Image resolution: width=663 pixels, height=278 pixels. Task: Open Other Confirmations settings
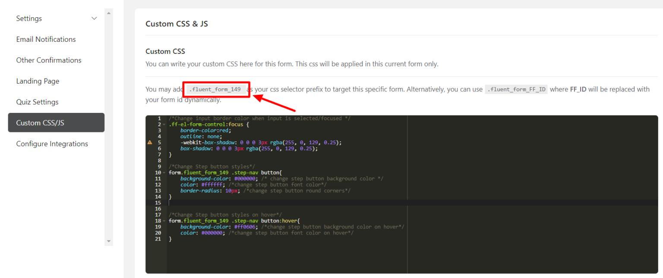click(x=49, y=60)
